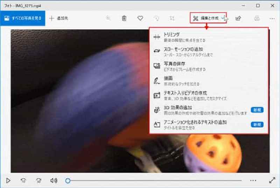Minimize the Photos window
The image size is (280, 188).
[x=243, y=6]
